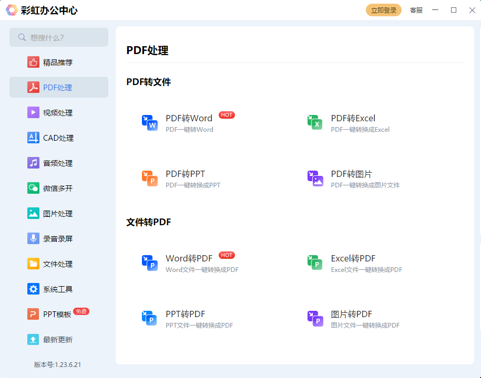This screenshot has height=378, width=481.
Task: Click the description PDF一键转换成PPT
Action: (193, 185)
